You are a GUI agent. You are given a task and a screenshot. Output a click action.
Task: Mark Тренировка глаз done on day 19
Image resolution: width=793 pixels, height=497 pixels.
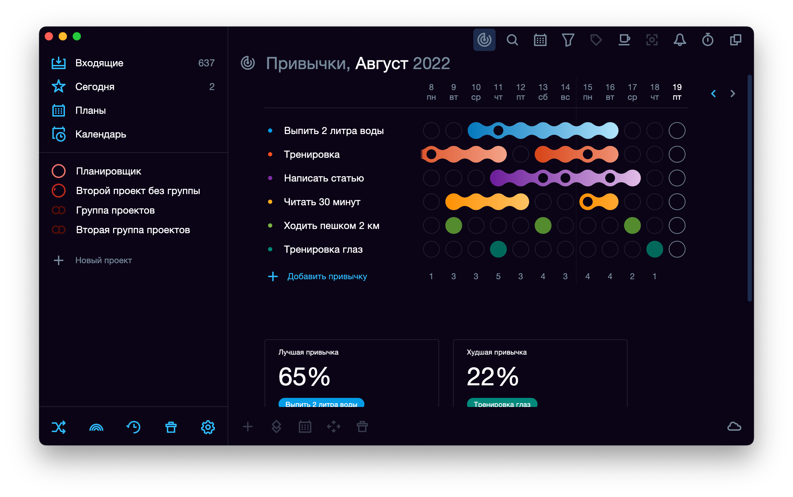tap(677, 249)
